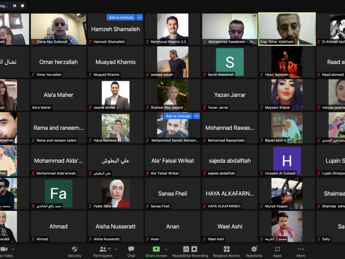Select Hana Baniissa's profile photo
The width and height of the screenshot is (345, 259).
point(116,128)
